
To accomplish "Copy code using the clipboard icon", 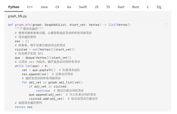I will pos(167,25).
